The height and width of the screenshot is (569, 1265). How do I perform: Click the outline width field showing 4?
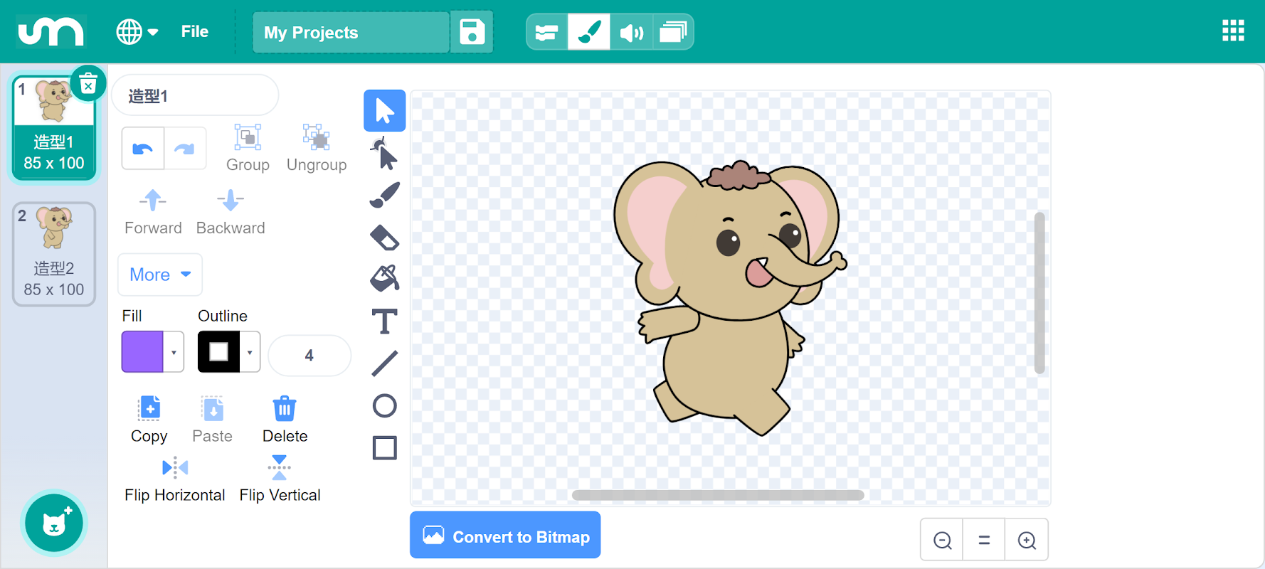click(x=309, y=355)
